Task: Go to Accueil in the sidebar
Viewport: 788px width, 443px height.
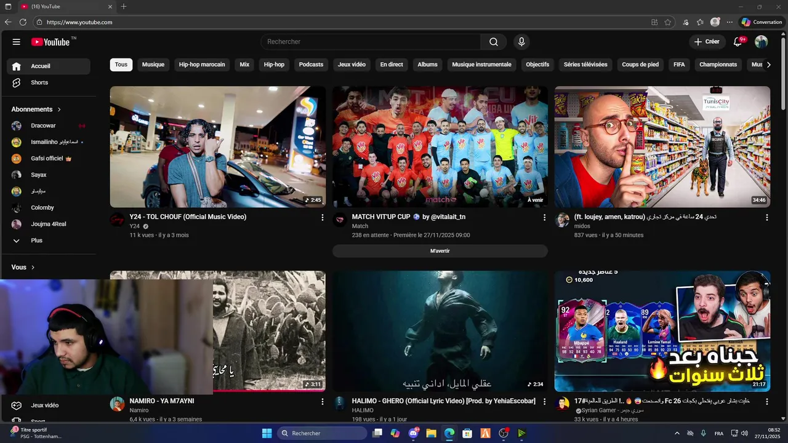Action: coord(49,66)
